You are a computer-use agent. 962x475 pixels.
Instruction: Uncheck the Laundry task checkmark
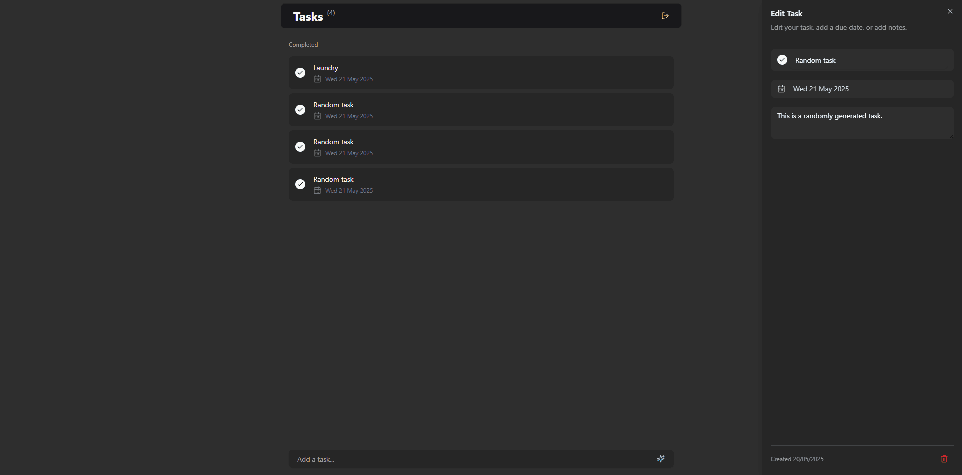pyautogui.click(x=300, y=73)
